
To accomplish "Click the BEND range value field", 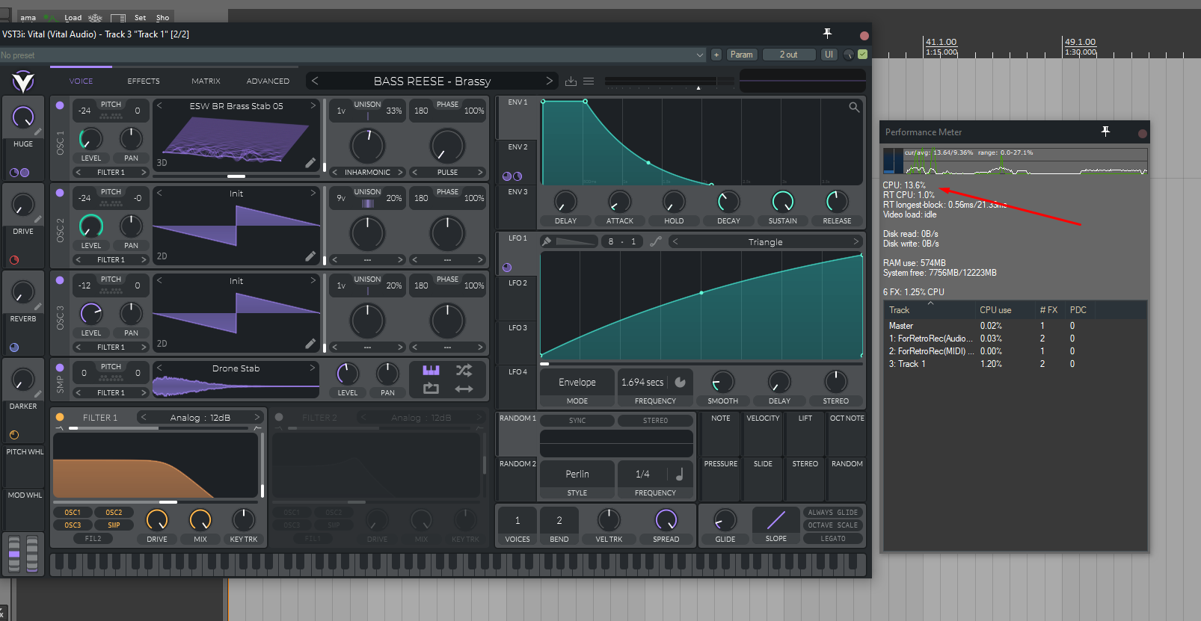I will (559, 520).
